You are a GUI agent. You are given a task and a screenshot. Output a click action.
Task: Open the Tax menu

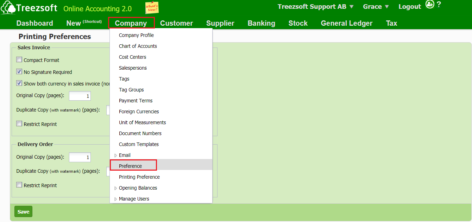pyautogui.click(x=391, y=23)
